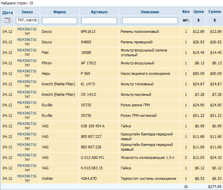
Task: Select sum cell '$24.10'
Action: pos(216,157)
